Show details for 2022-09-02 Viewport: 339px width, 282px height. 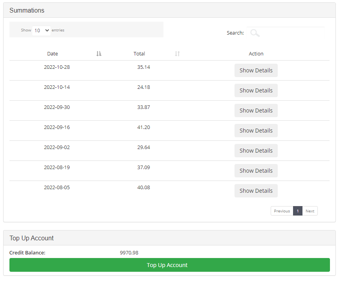[256, 151]
